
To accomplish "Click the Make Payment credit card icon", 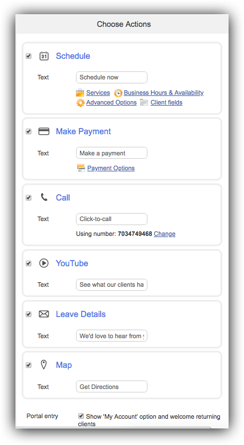I will (44, 131).
